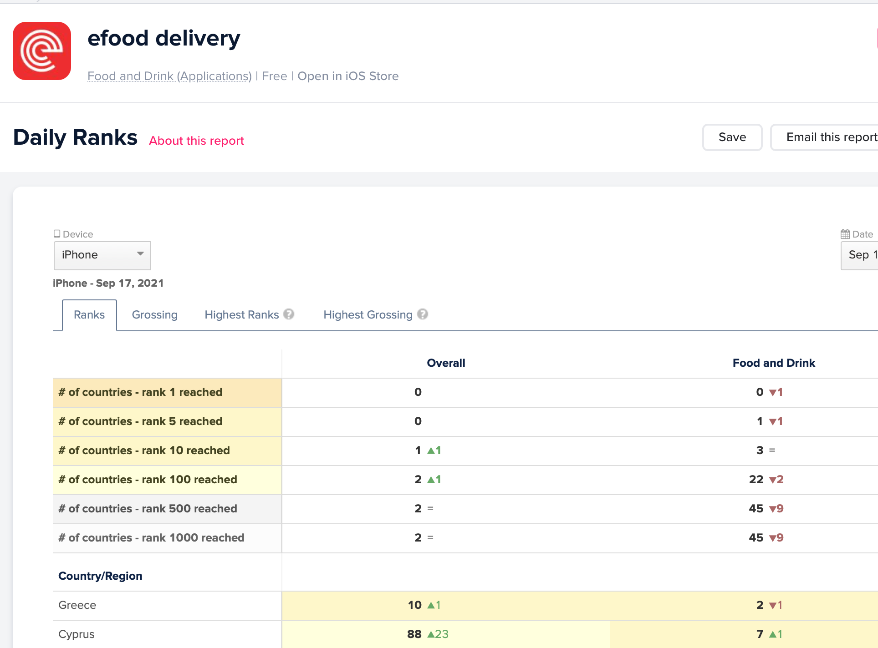Viewport: 878px width, 648px height.
Task: Click the Highest Grossing help question icon
Action: pyautogui.click(x=423, y=314)
